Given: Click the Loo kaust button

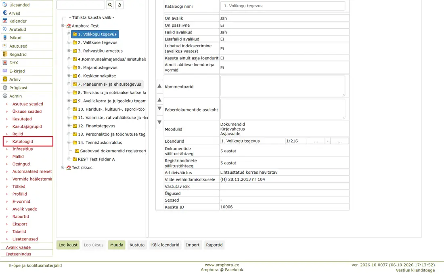Looking at the screenshot, I should point(68,245).
